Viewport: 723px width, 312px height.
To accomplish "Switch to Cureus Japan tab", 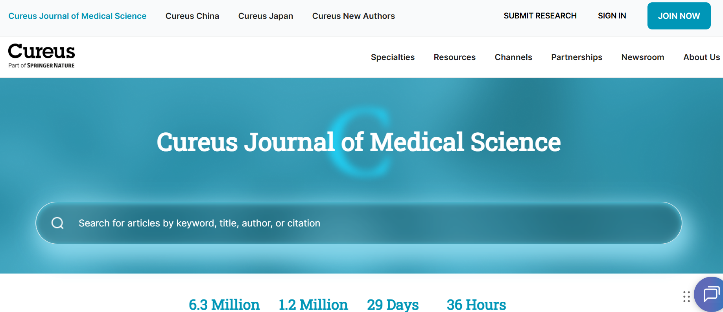I will (266, 16).
